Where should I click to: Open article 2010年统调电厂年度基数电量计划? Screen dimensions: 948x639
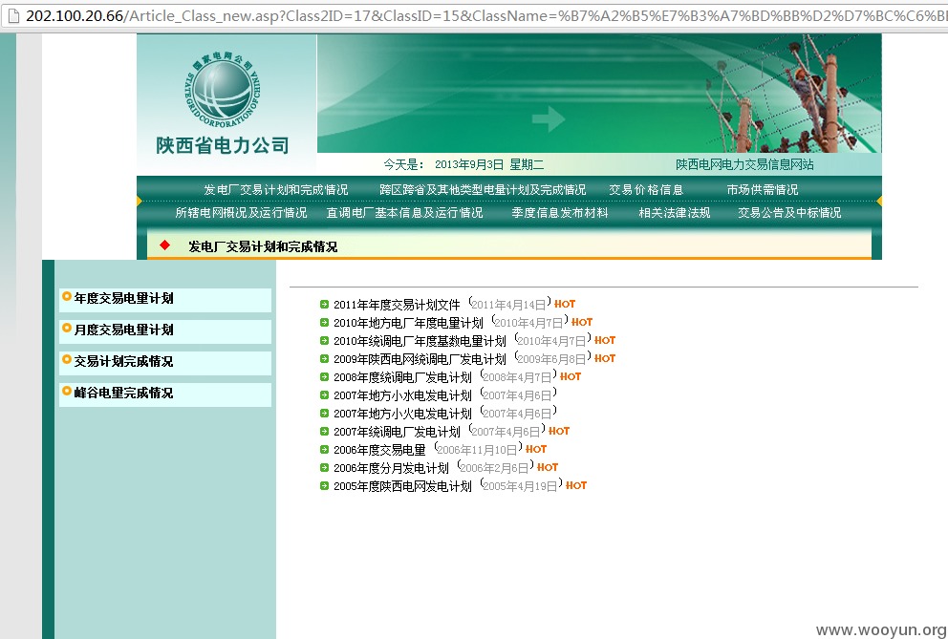420,341
